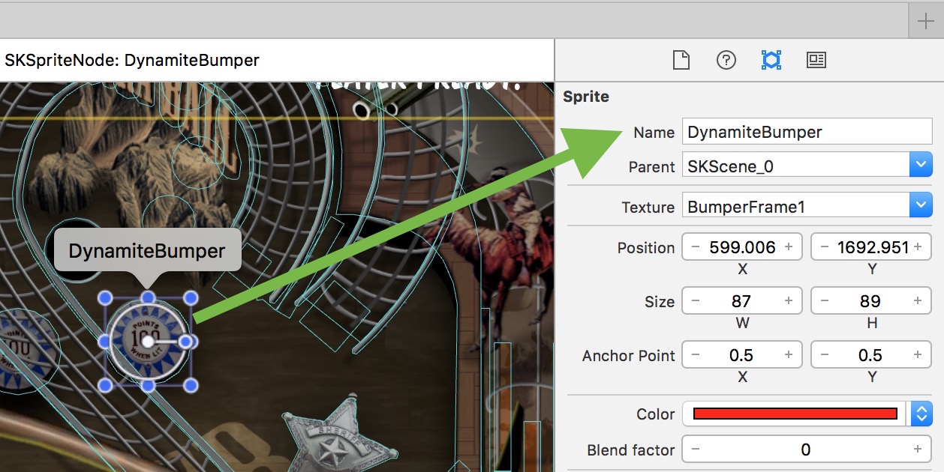Open the Parent dropdown showing SKScene_0
Screen dimensions: 944x472
click(x=921, y=164)
